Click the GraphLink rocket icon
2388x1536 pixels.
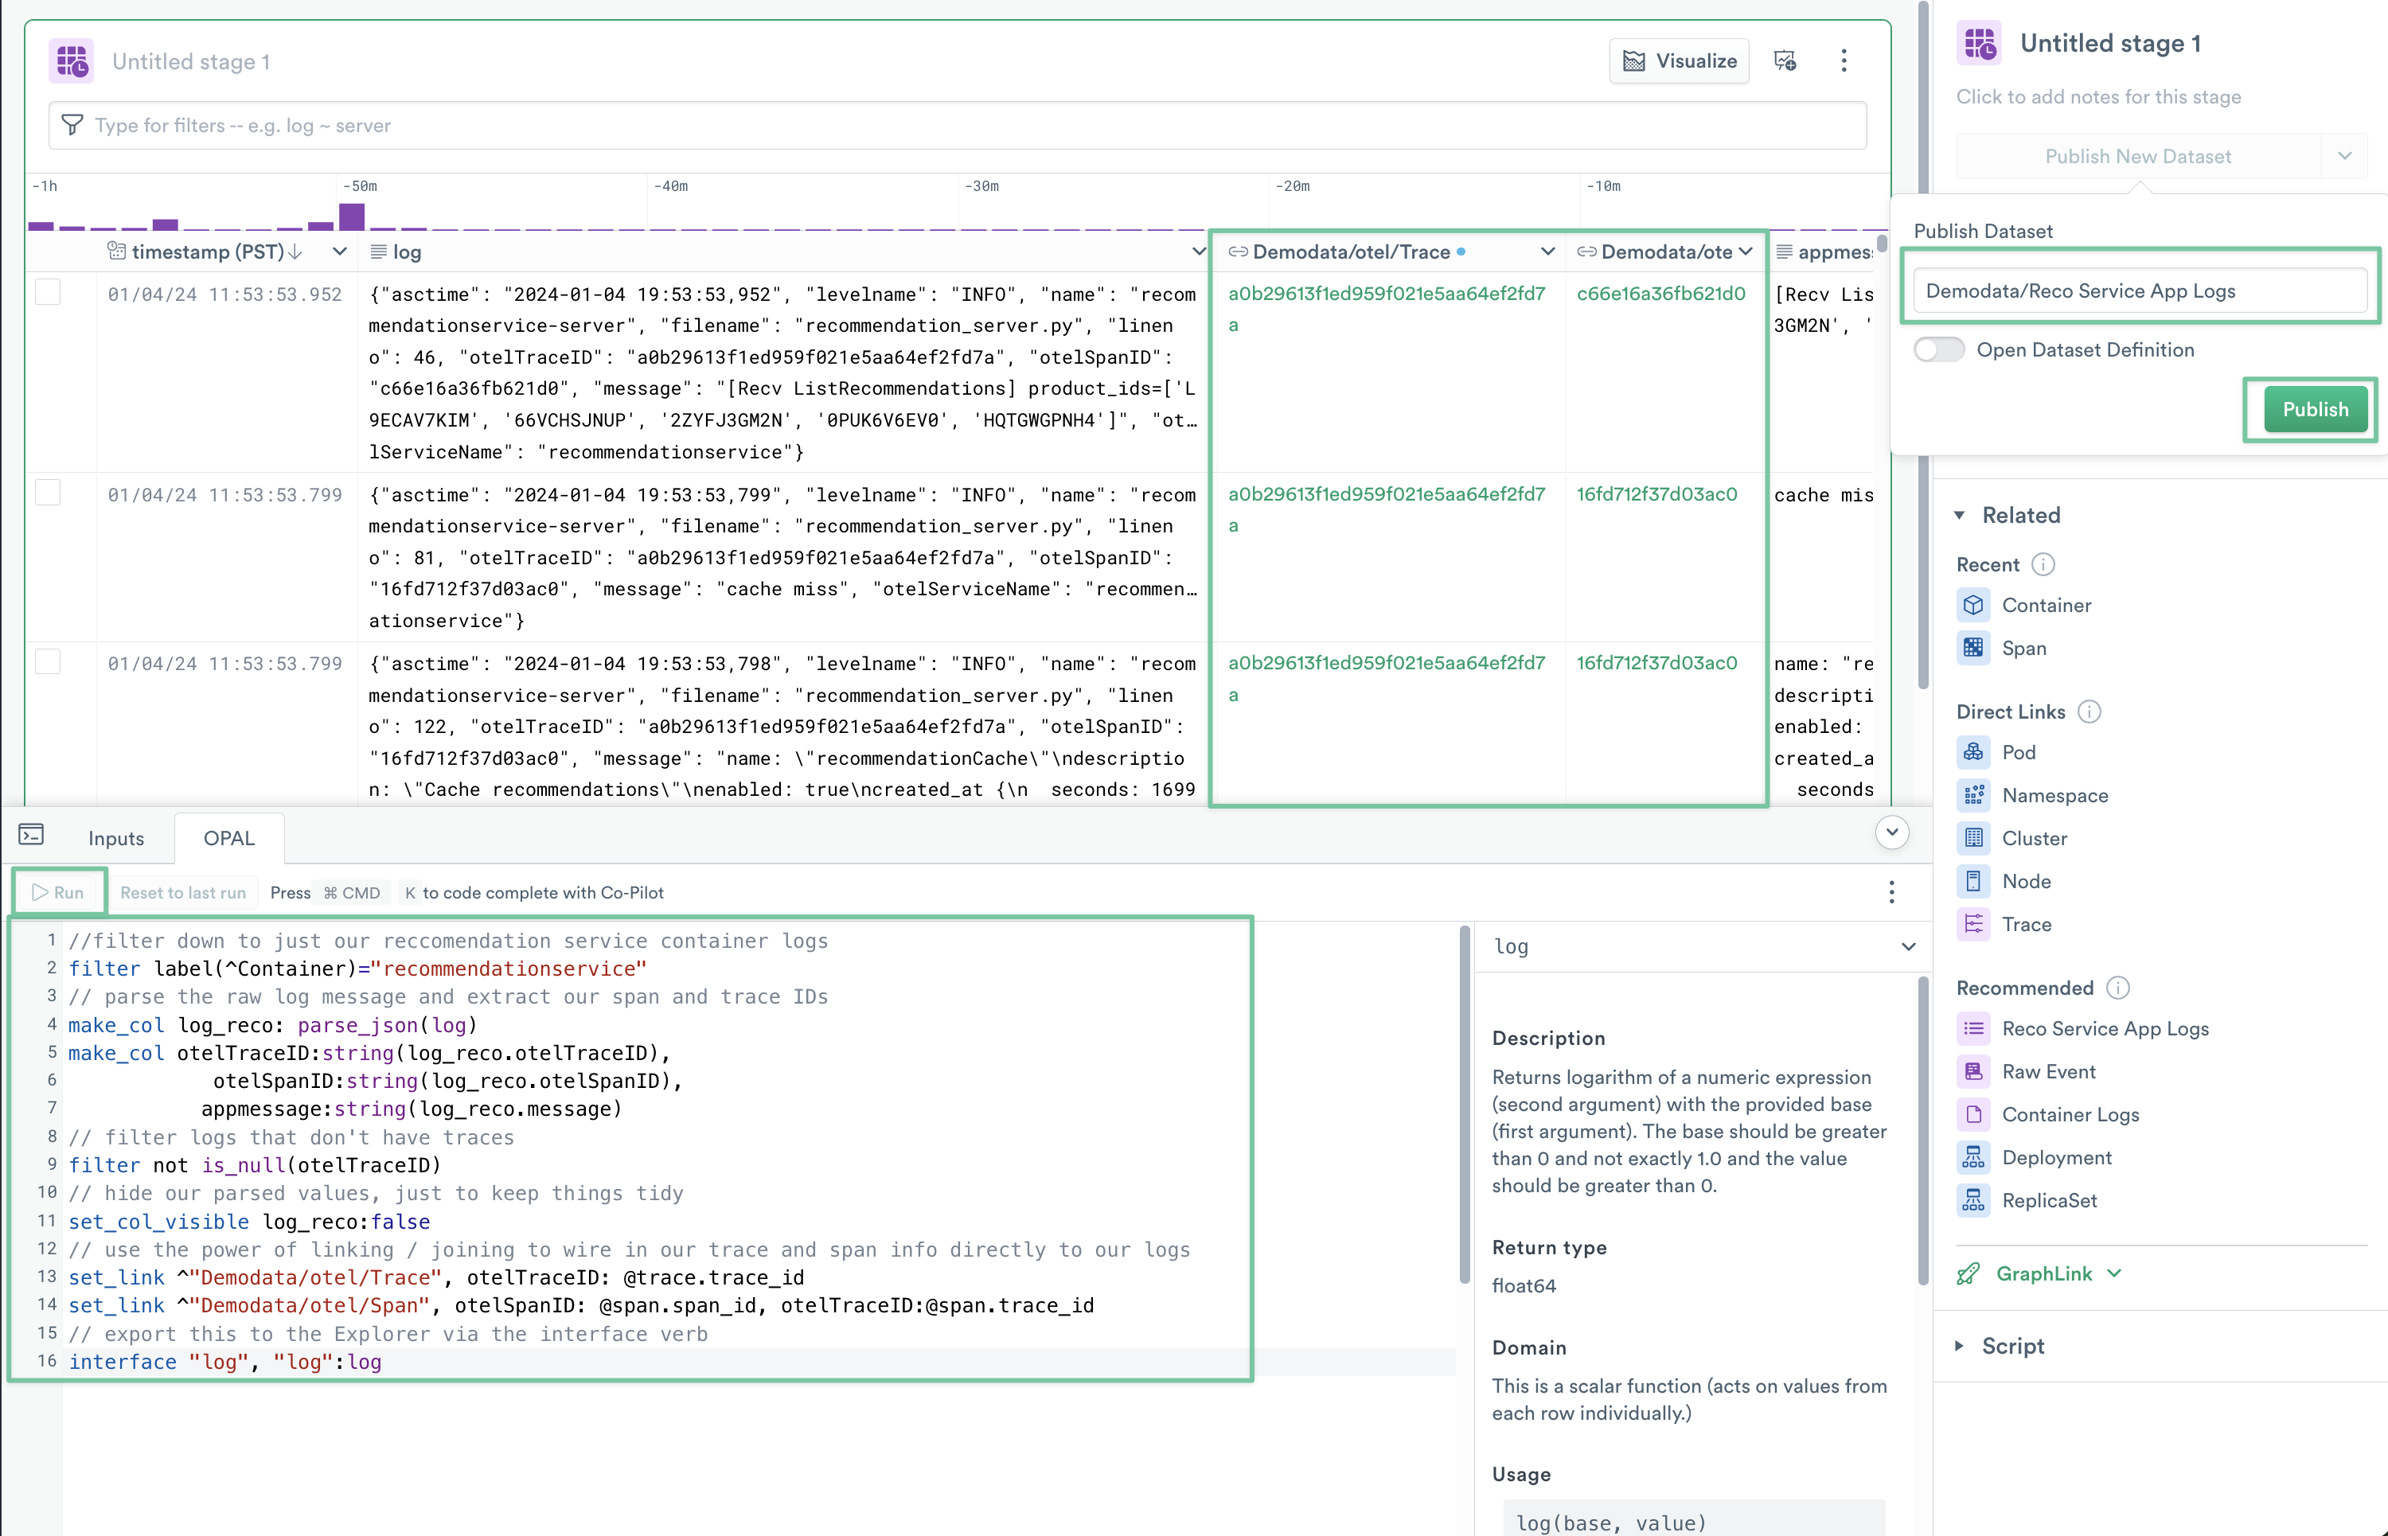pyautogui.click(x=1968, y=1273)
